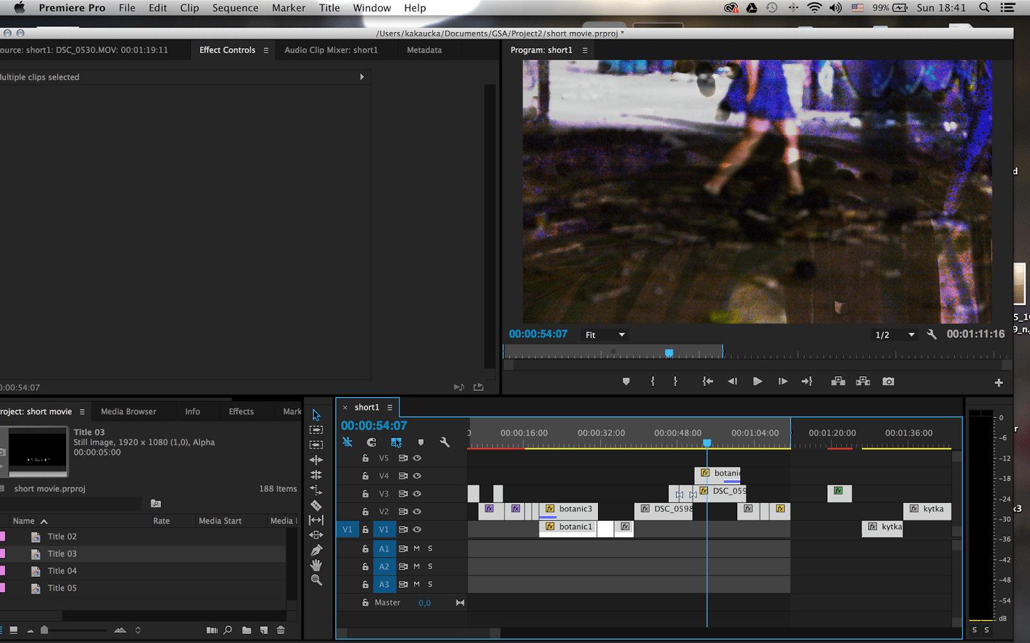The image size is (1030, 643).
Task: Open the 1/2 playback resolution dropdown
Action: pyautogui.click(x=894, y=335)
